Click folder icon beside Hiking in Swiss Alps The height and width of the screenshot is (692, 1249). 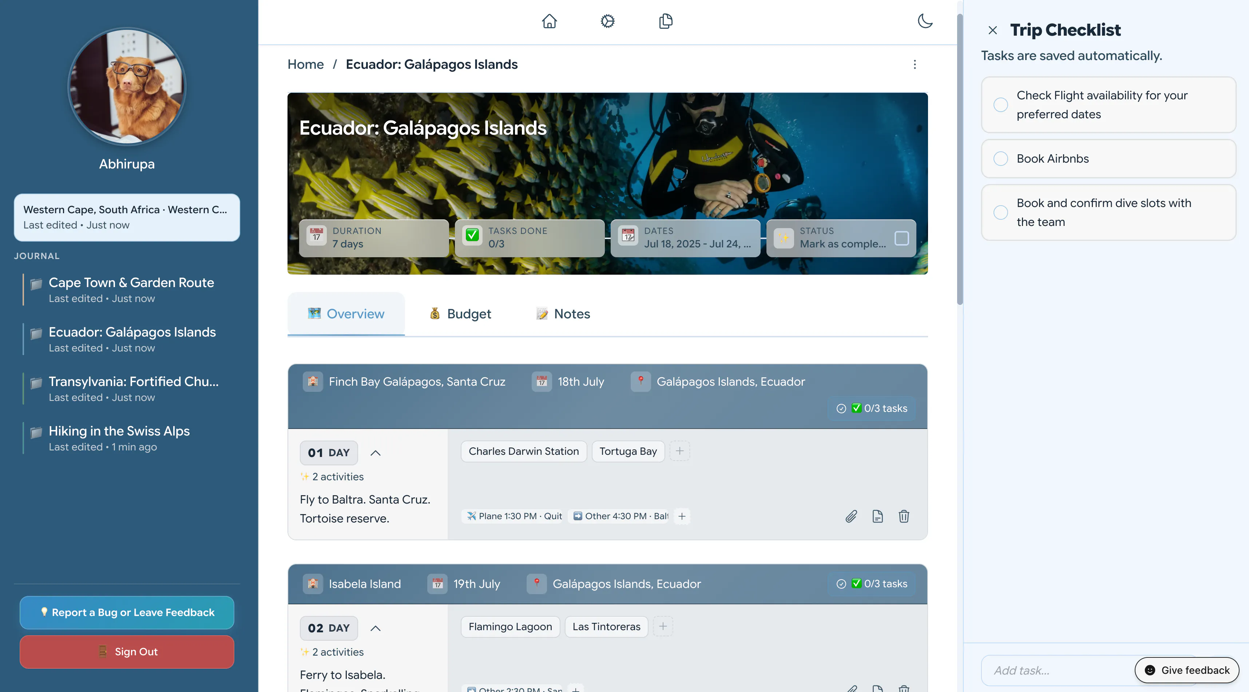[36, 432]
